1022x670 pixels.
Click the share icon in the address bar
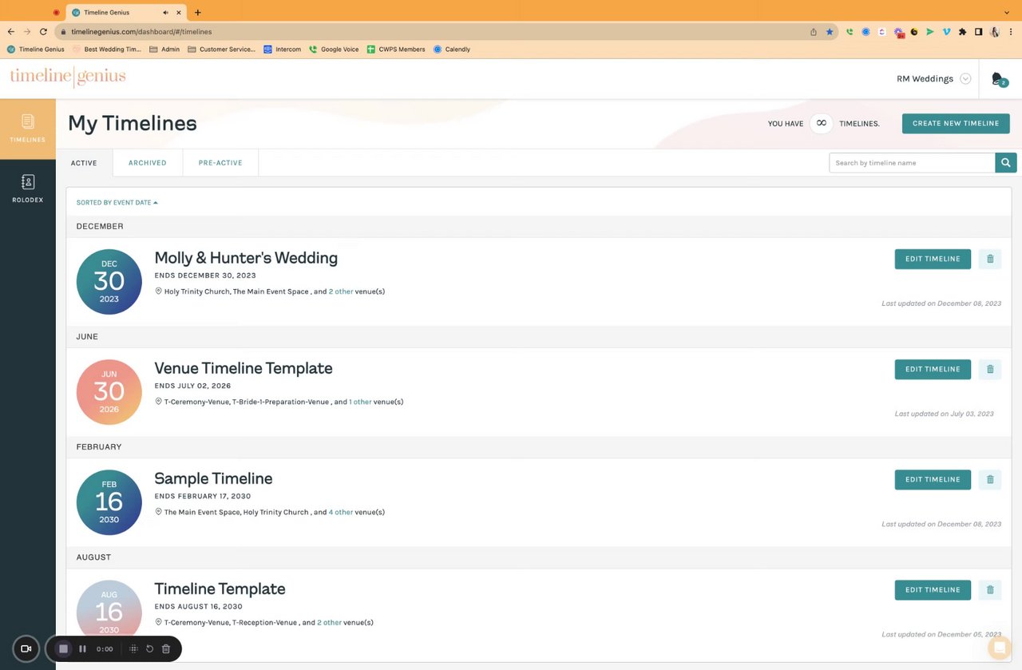814,32
